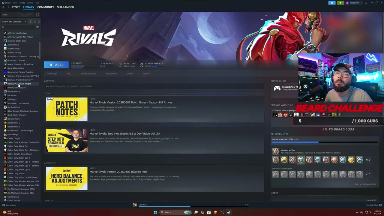Go back with the navigation back arrow
The width and height of the screenshot is (384, 216).
tap(4, 7)
